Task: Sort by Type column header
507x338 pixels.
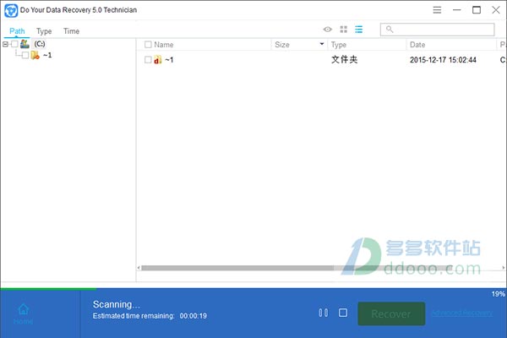Action: pyautogui.click(x=339, y=45)
